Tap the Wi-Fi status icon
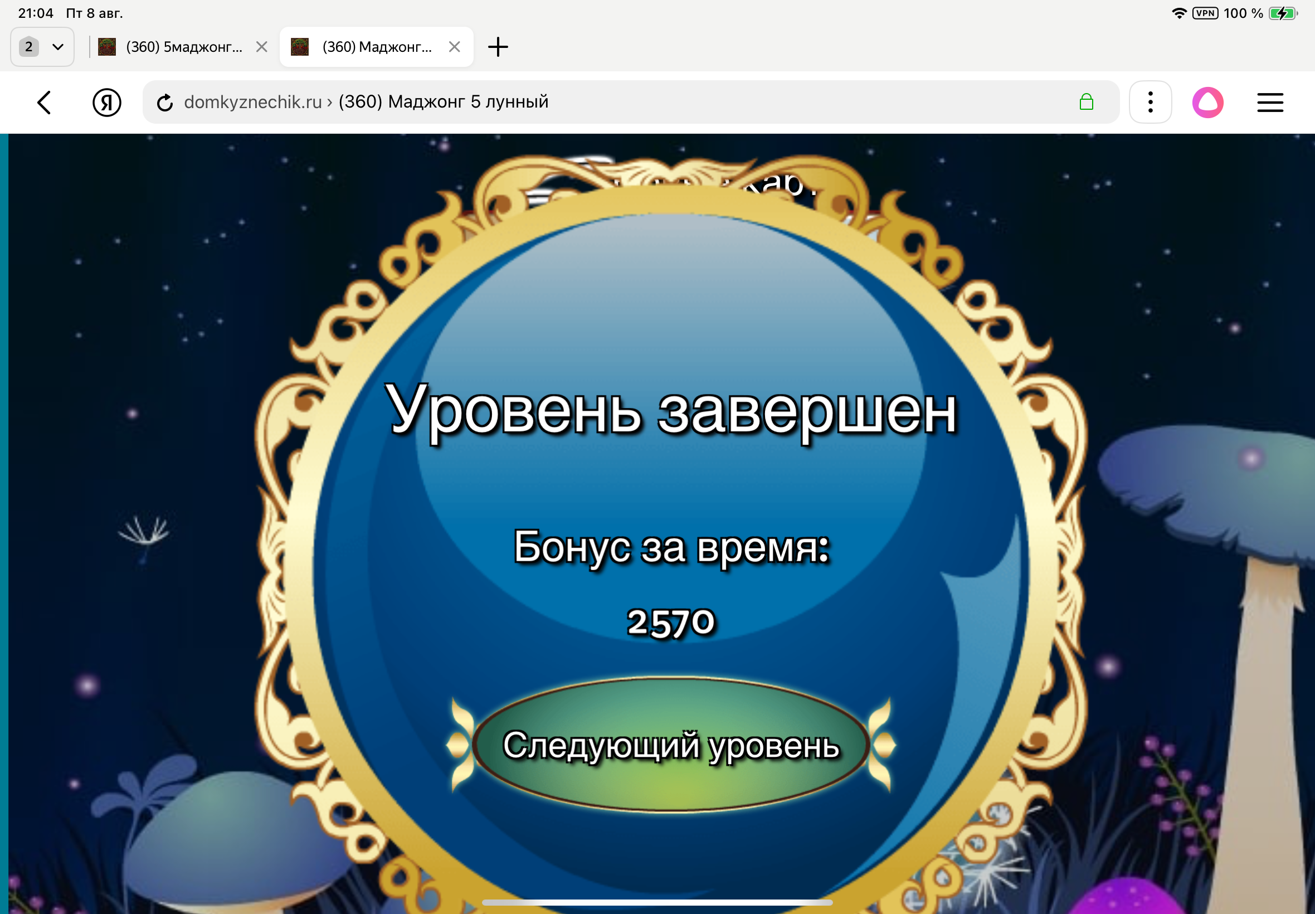1315x914 pixels. tap(1178, 13)
